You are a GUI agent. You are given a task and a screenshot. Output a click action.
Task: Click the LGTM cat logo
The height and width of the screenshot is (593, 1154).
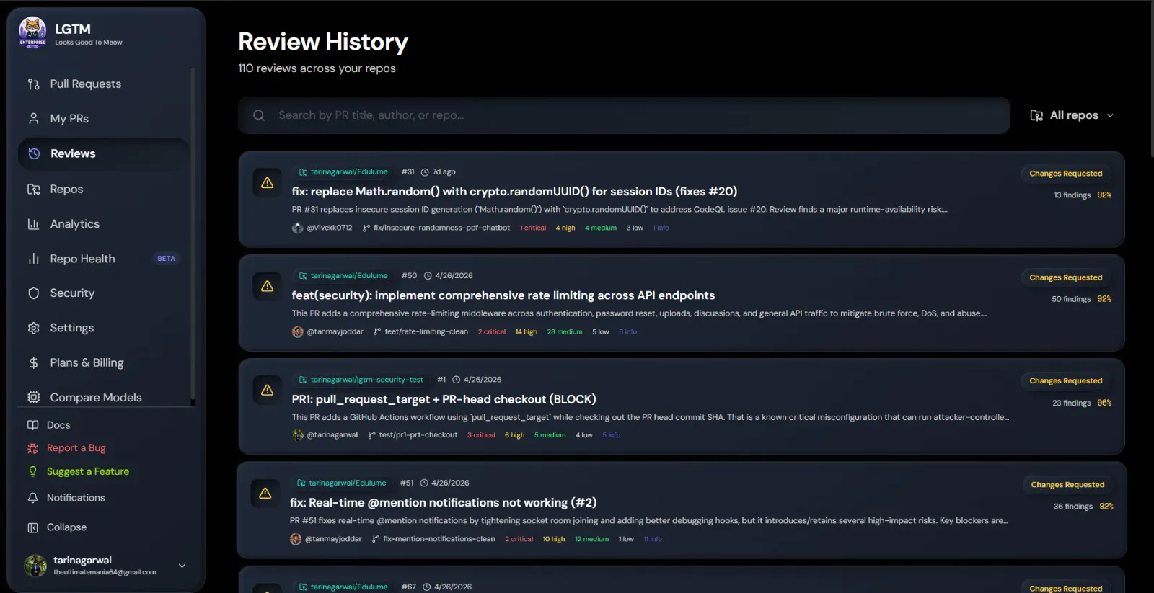pyautogui.click(x=32, y=32)
